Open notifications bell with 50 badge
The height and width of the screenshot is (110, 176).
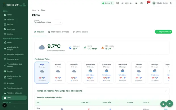click(148, 3)
